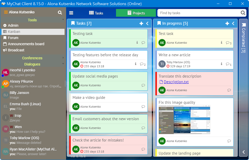Open comments on the Testing task card
Viewport: 249px width, 160px height.
[x=143, y=43]
